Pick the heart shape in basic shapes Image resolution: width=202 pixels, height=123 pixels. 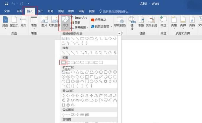[x=96, y=81]
